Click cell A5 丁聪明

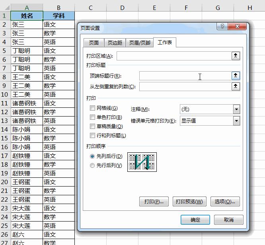(27, 51)
